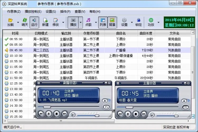Open the 播放控制(E) menu
198x132 pixels.
pyautogui.click(x=33, y=12)
